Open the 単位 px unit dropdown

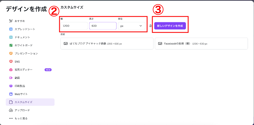pyautogui.click(x=131, y=26)
